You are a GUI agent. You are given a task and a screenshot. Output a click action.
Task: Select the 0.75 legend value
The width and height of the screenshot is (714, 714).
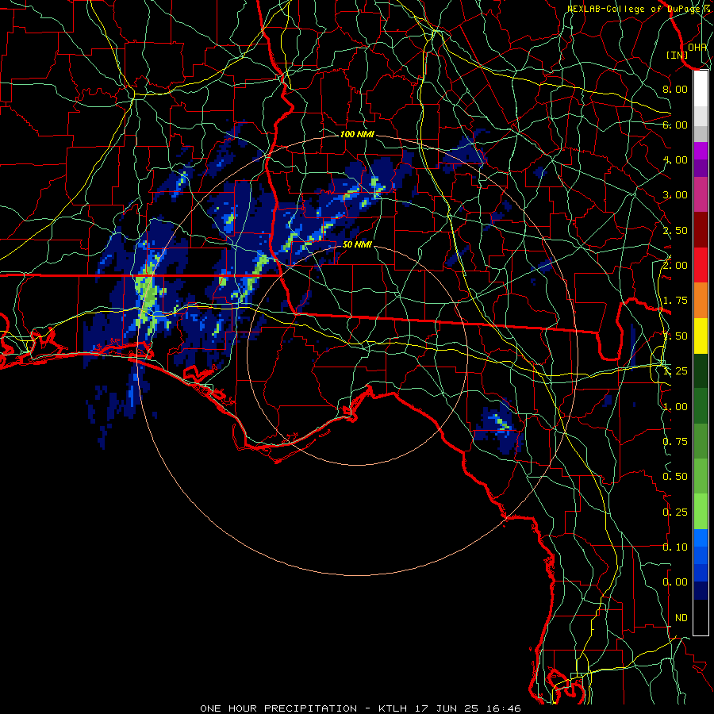[675, 442]
